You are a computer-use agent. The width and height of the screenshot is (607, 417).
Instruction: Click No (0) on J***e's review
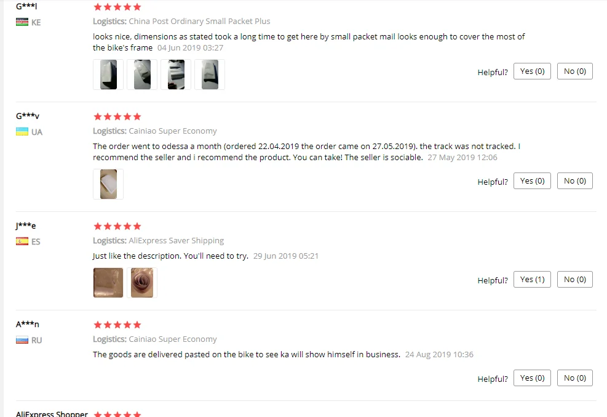click(575, 280)
